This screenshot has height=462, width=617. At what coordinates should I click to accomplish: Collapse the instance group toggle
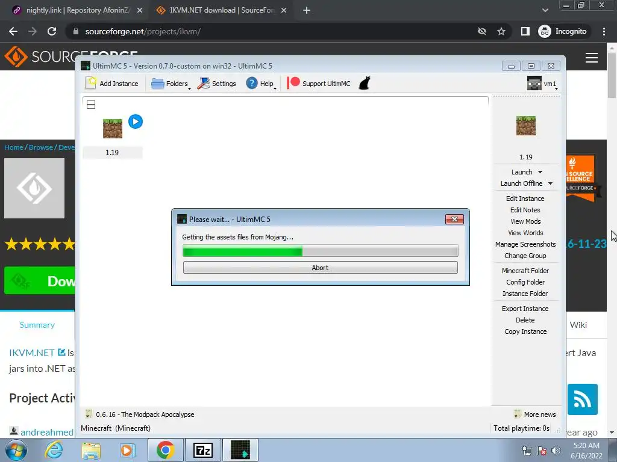[91, 105]
